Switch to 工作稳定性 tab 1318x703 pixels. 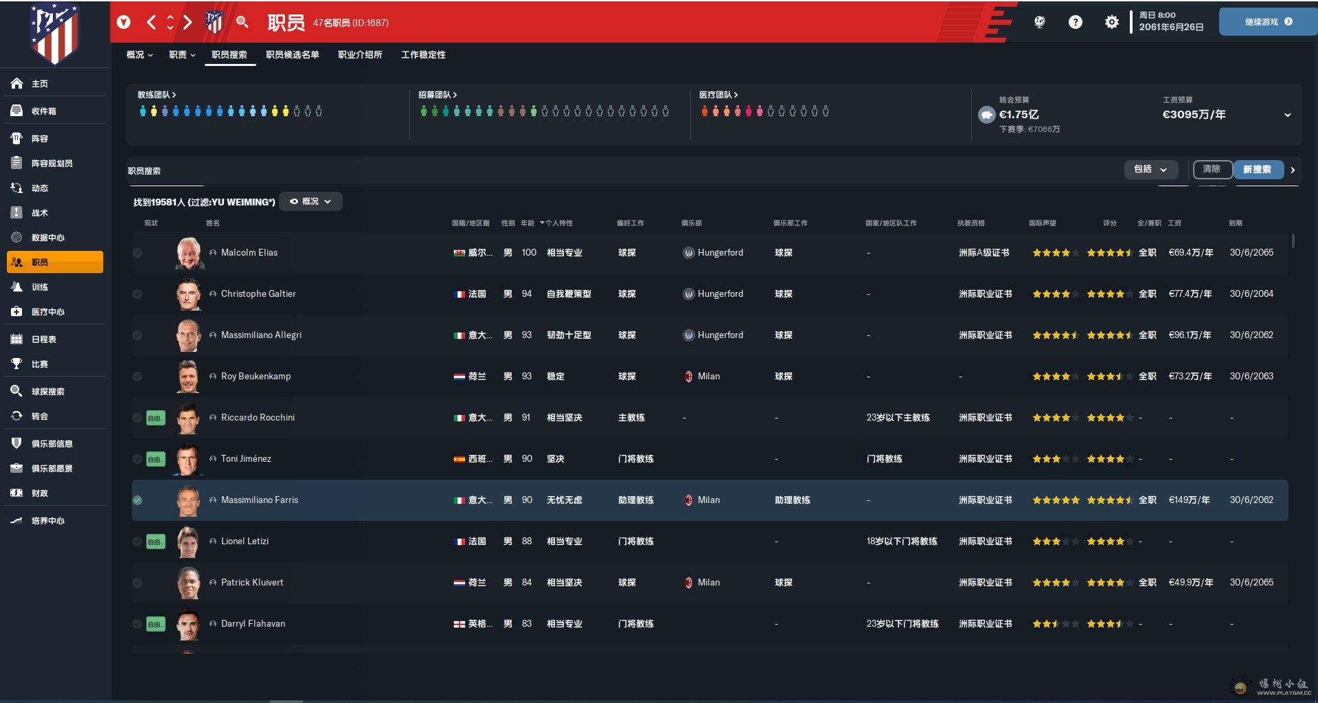click(x=423, y=55)
